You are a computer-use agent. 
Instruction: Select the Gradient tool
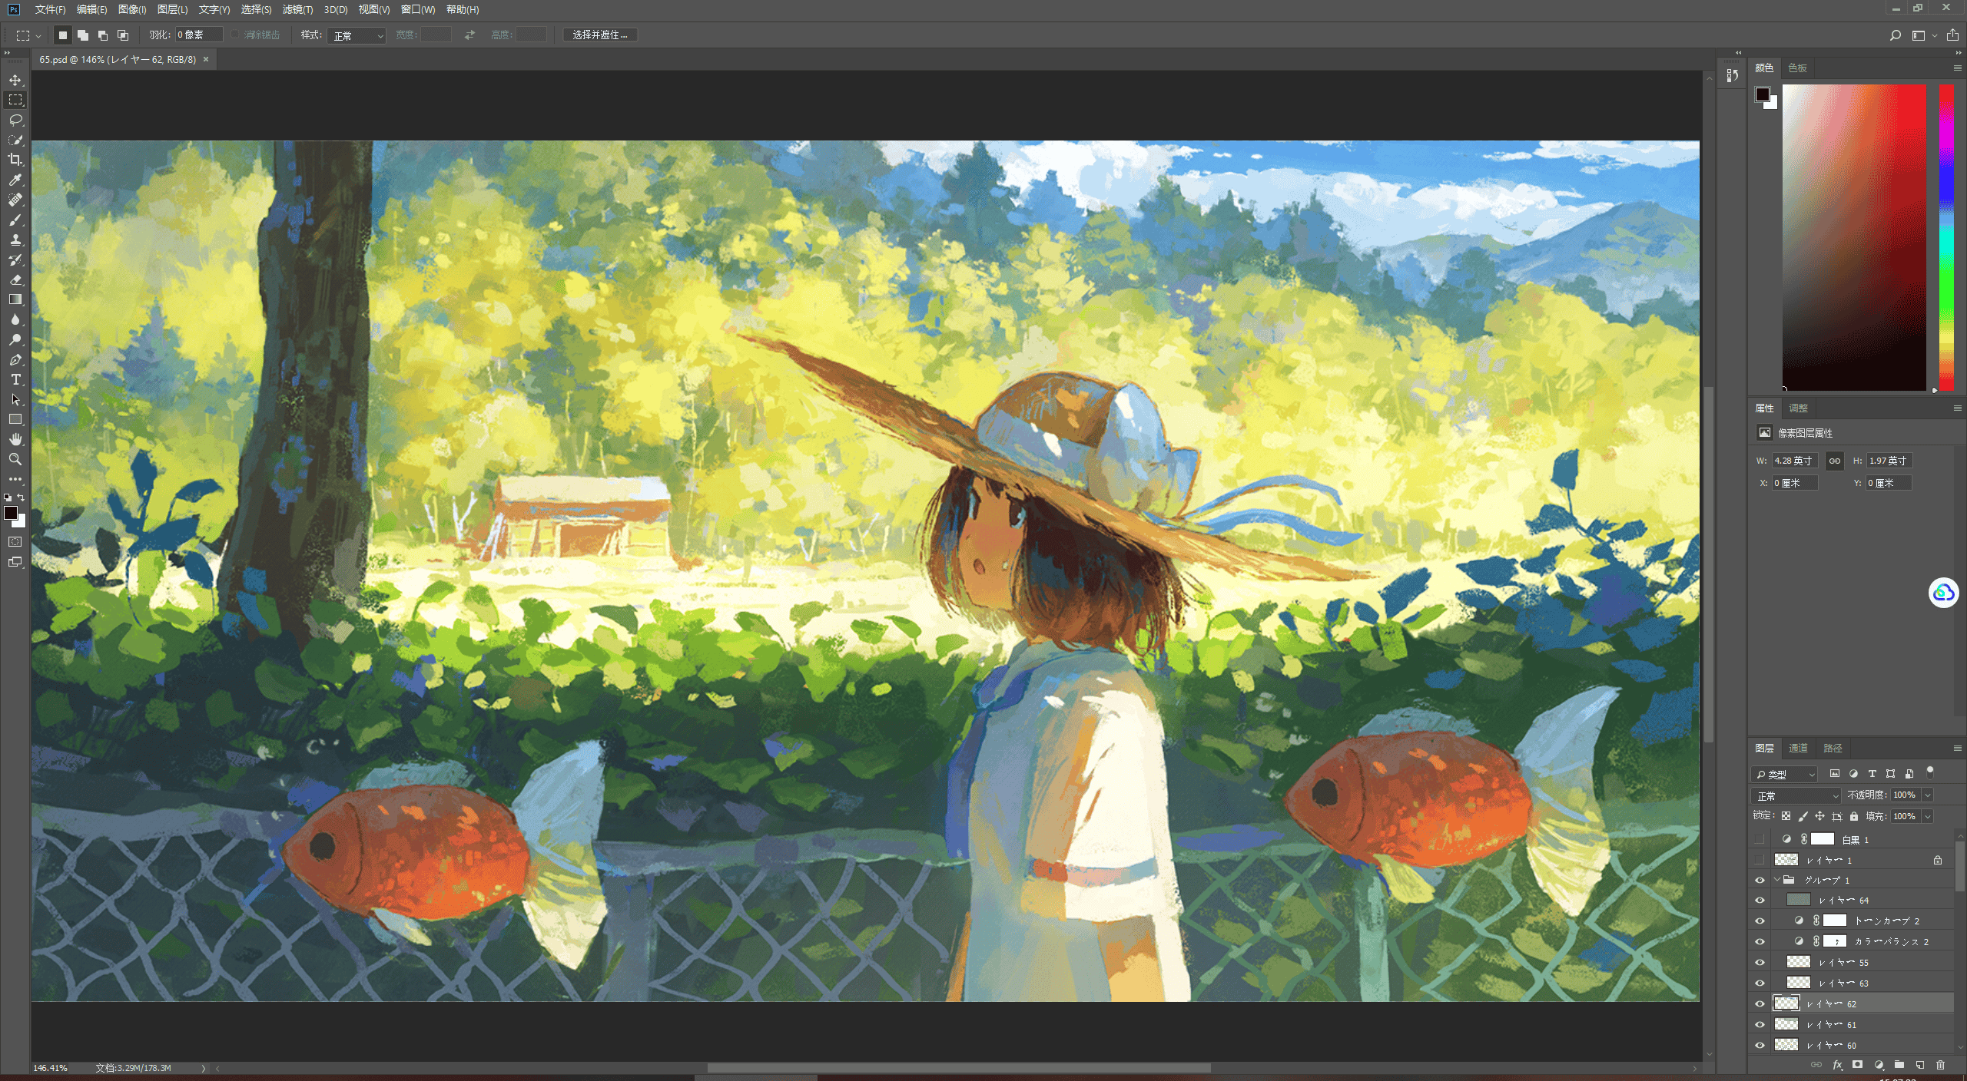pos(15,299)
